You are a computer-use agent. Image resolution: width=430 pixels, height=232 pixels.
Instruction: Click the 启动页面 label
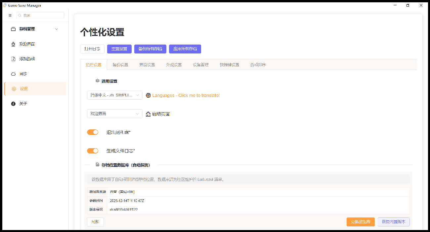coord(161,114)
